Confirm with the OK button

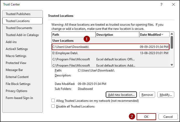(x=146, y=117)
